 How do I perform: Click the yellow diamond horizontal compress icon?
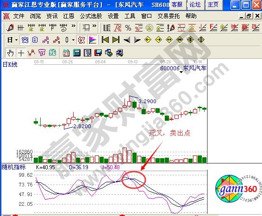click(x=180, y=40)
